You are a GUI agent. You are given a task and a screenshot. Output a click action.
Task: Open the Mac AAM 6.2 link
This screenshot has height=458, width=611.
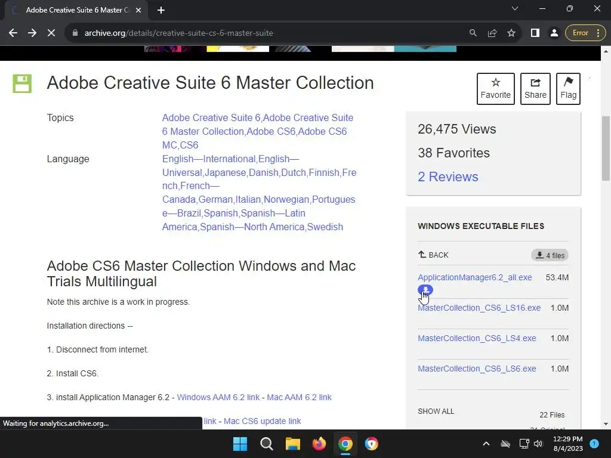coord(300,397)
